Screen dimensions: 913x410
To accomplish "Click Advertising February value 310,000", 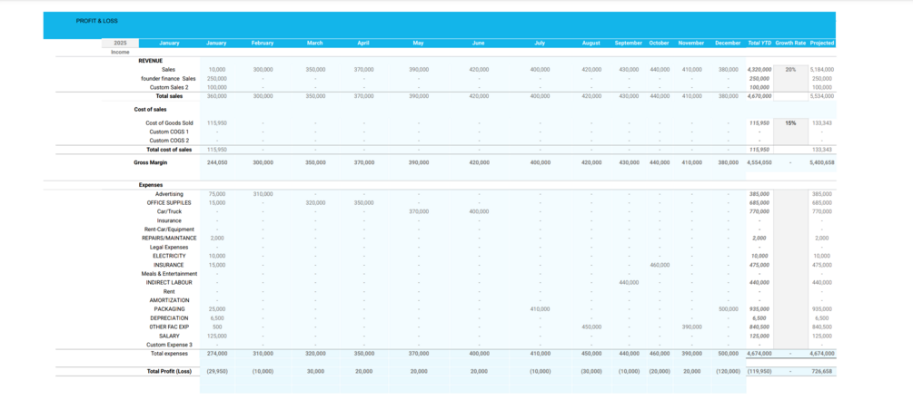I will 263,193.
